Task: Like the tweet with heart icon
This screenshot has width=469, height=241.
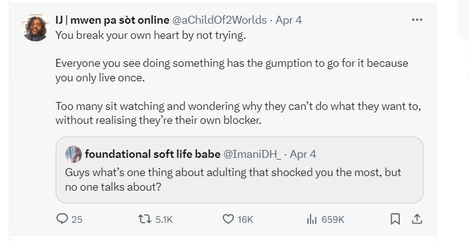Action: point(228,219)
